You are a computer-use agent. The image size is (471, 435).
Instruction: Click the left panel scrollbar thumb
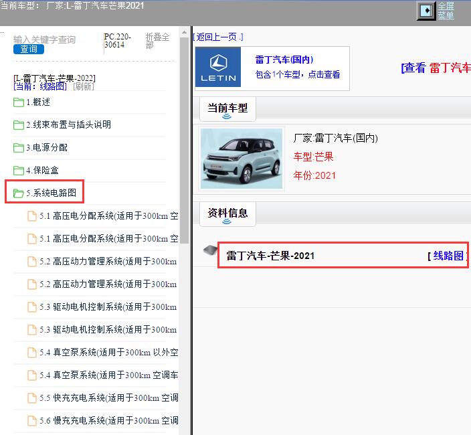coord(184,140)
